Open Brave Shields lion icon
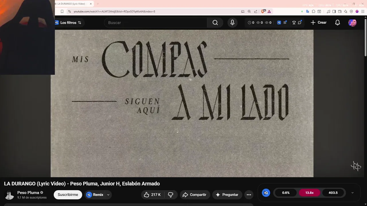Viewport: 367px width, 206px height. [263, 11]
